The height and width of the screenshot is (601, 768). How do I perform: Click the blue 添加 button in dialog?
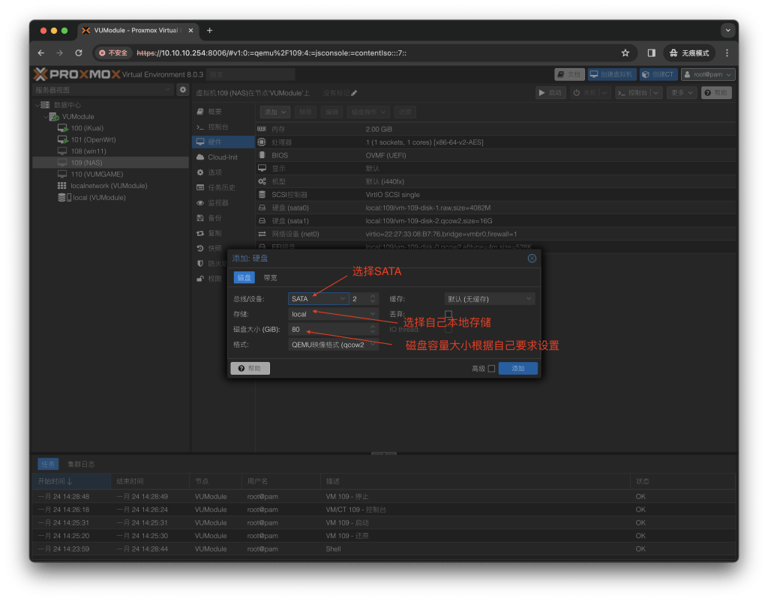517,369
